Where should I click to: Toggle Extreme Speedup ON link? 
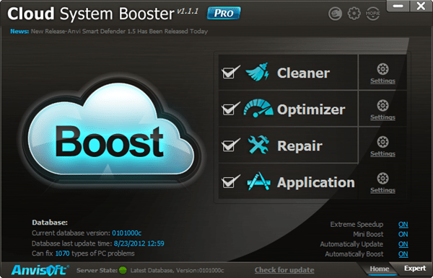pos(403,225)
